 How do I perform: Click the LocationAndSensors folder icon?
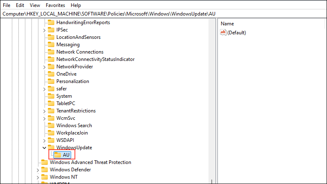click(51, 37)
